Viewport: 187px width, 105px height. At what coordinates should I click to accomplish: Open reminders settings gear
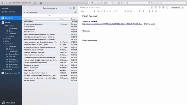click(75, 12)
